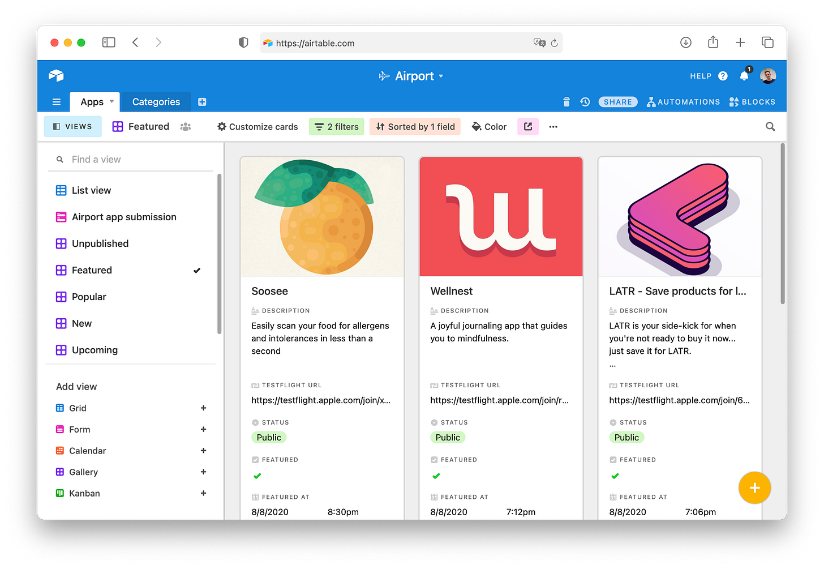Open the Apps tab dropdown arrow
The image size is (824, 569).
click(111, 101)
